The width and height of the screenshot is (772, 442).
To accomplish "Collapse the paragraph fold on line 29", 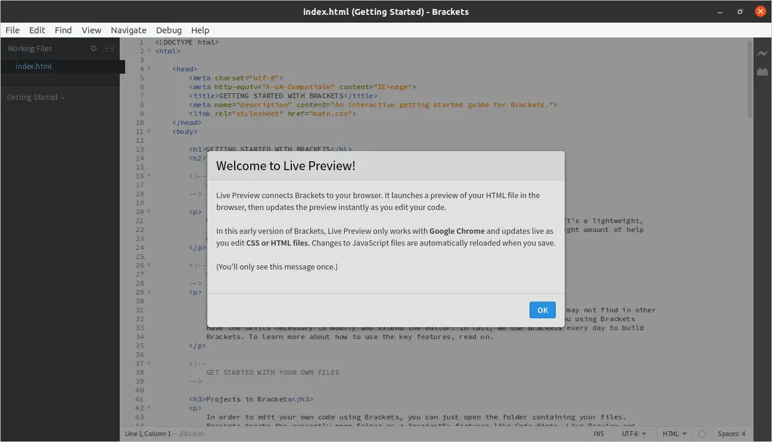I will point(149,292).
